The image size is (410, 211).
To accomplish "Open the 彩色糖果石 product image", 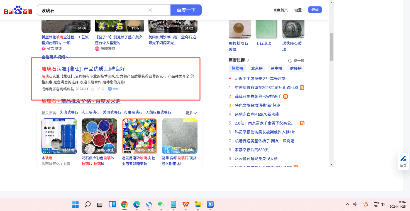I will click(140, 136).
